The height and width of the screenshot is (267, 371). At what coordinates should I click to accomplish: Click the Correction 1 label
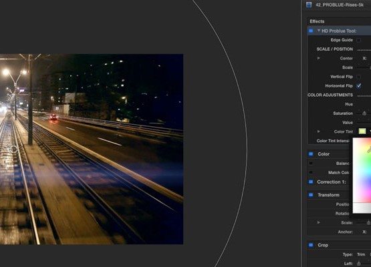coord(332,182)
